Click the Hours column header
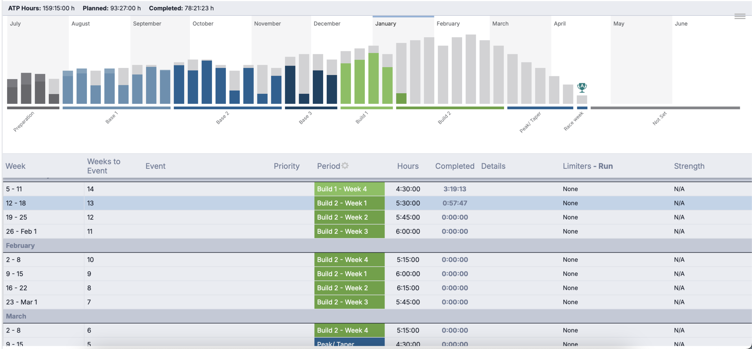Image resolution: width=752 pixels, height=349 pixels. point(407,166)
